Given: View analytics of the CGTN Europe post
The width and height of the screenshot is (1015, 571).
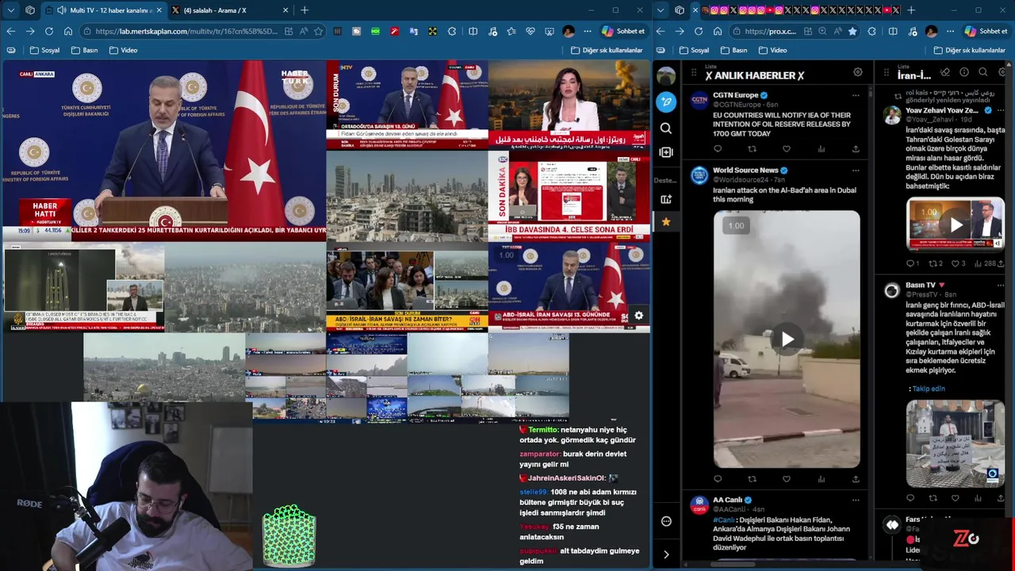Looking at the screenshot, I should click(821, 149).
